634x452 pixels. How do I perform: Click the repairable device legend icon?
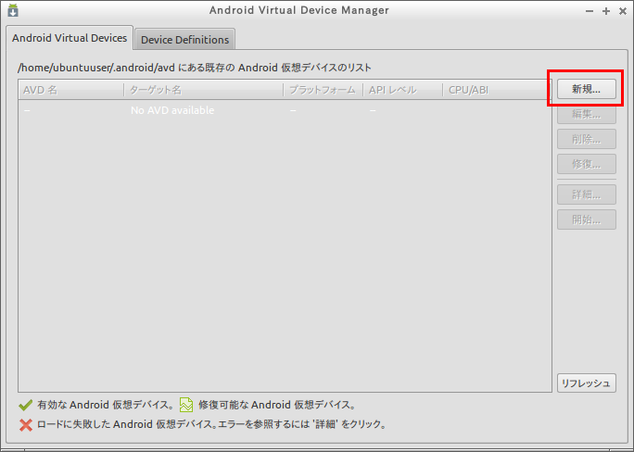pos(186,405)
